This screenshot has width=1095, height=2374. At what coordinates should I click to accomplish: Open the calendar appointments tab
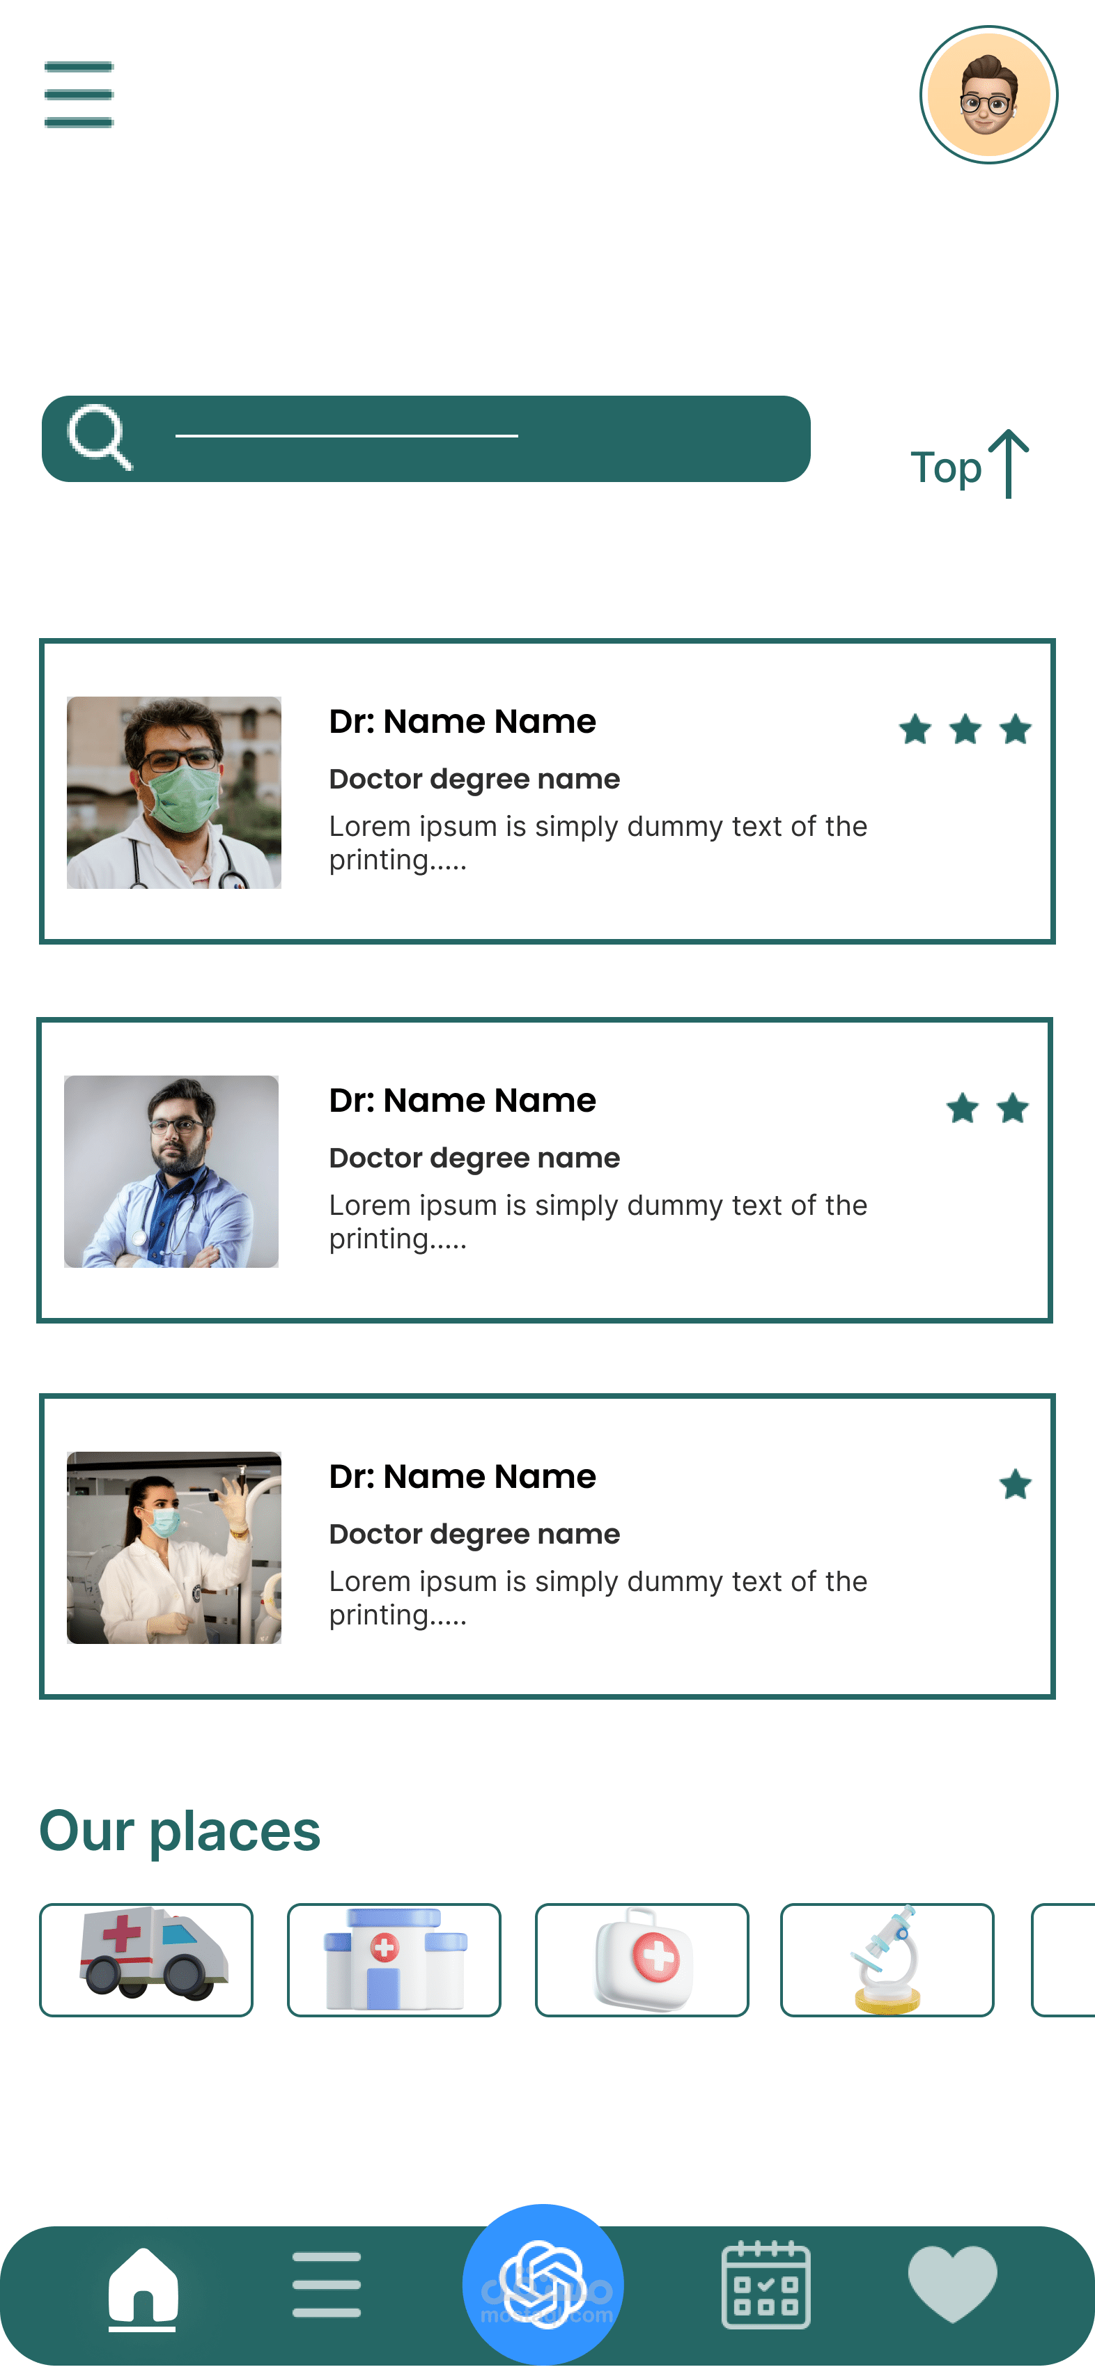pos(765,2285)
